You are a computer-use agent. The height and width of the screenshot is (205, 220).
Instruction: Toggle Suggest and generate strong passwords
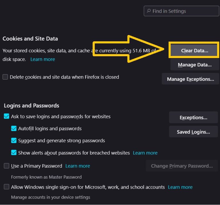[14, 140]
